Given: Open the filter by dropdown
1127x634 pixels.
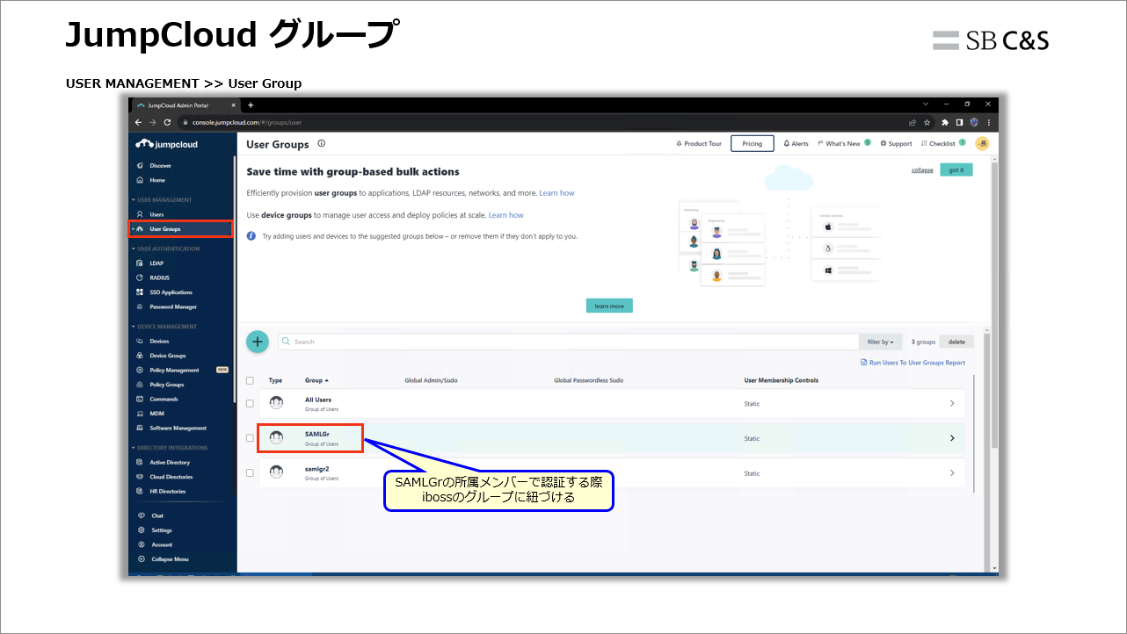Looking at the screenshot, I should coord(880,342).
